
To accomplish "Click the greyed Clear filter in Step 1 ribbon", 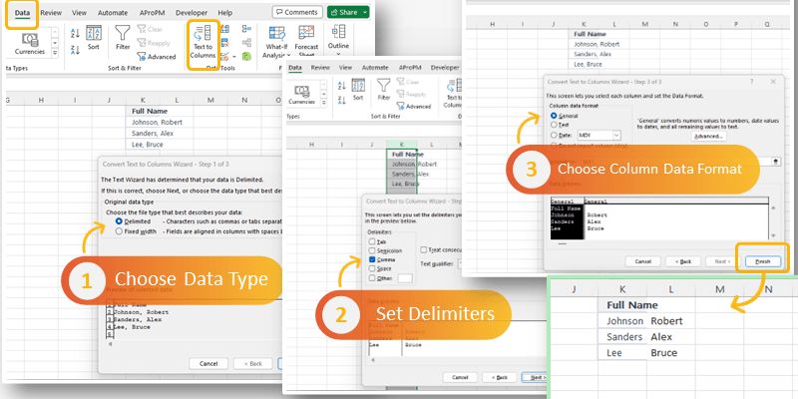I will pos(151,30).
